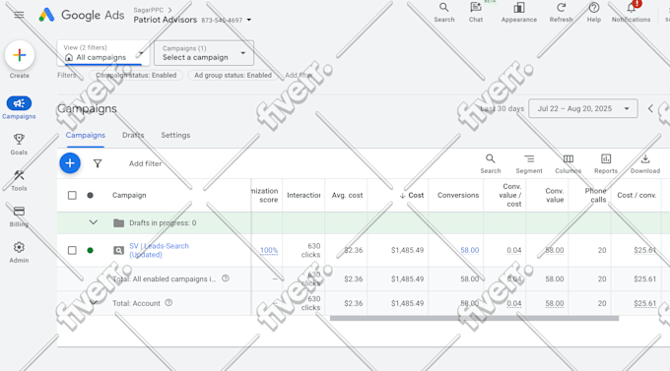This screenshot has height=371, width=670.
Task: Click Add filter next to filter chips
Action: click(299, 75)
